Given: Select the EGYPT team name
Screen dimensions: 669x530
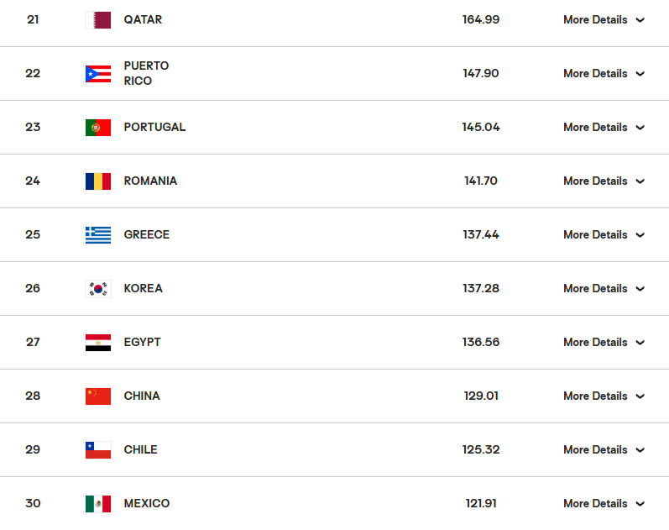Looking at the screenshot, I should 142,343.
